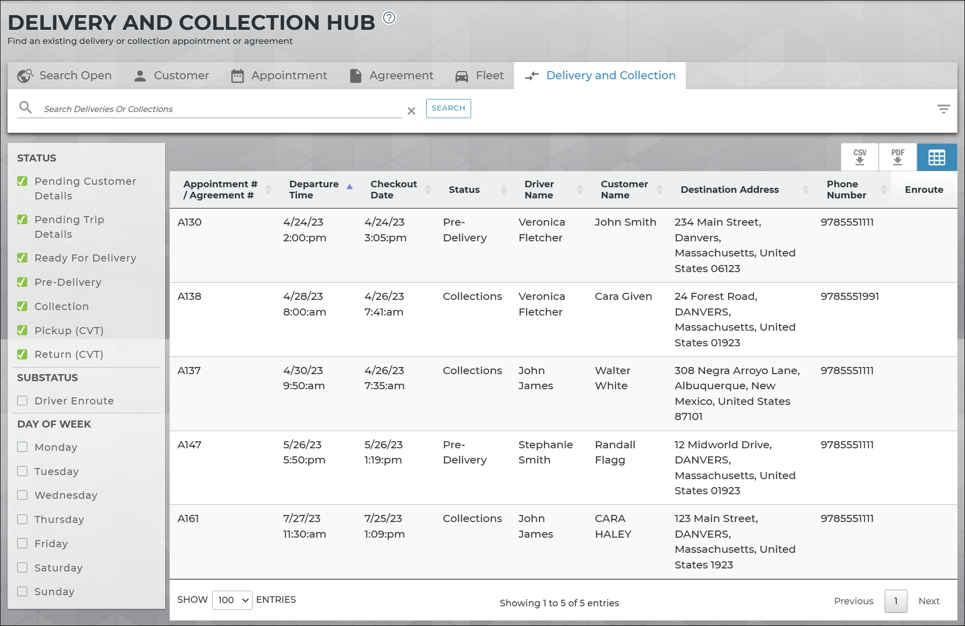Sort by Departure Time arrow
The height and width of the screenshot is (626, 965).
point(349,187)
